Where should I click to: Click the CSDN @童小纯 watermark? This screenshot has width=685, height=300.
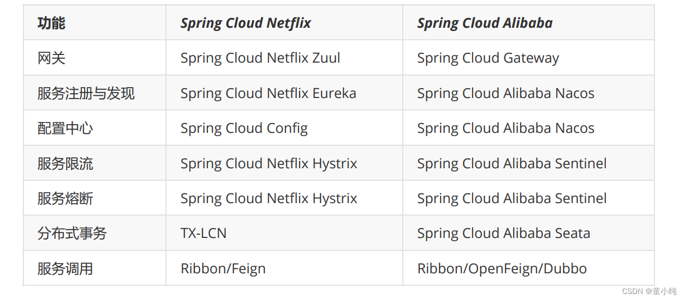click(649, 291)
